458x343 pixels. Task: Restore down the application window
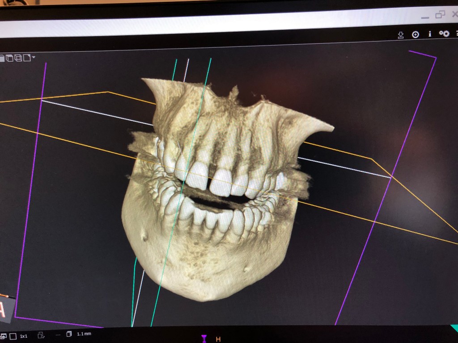tap(440, 15)
